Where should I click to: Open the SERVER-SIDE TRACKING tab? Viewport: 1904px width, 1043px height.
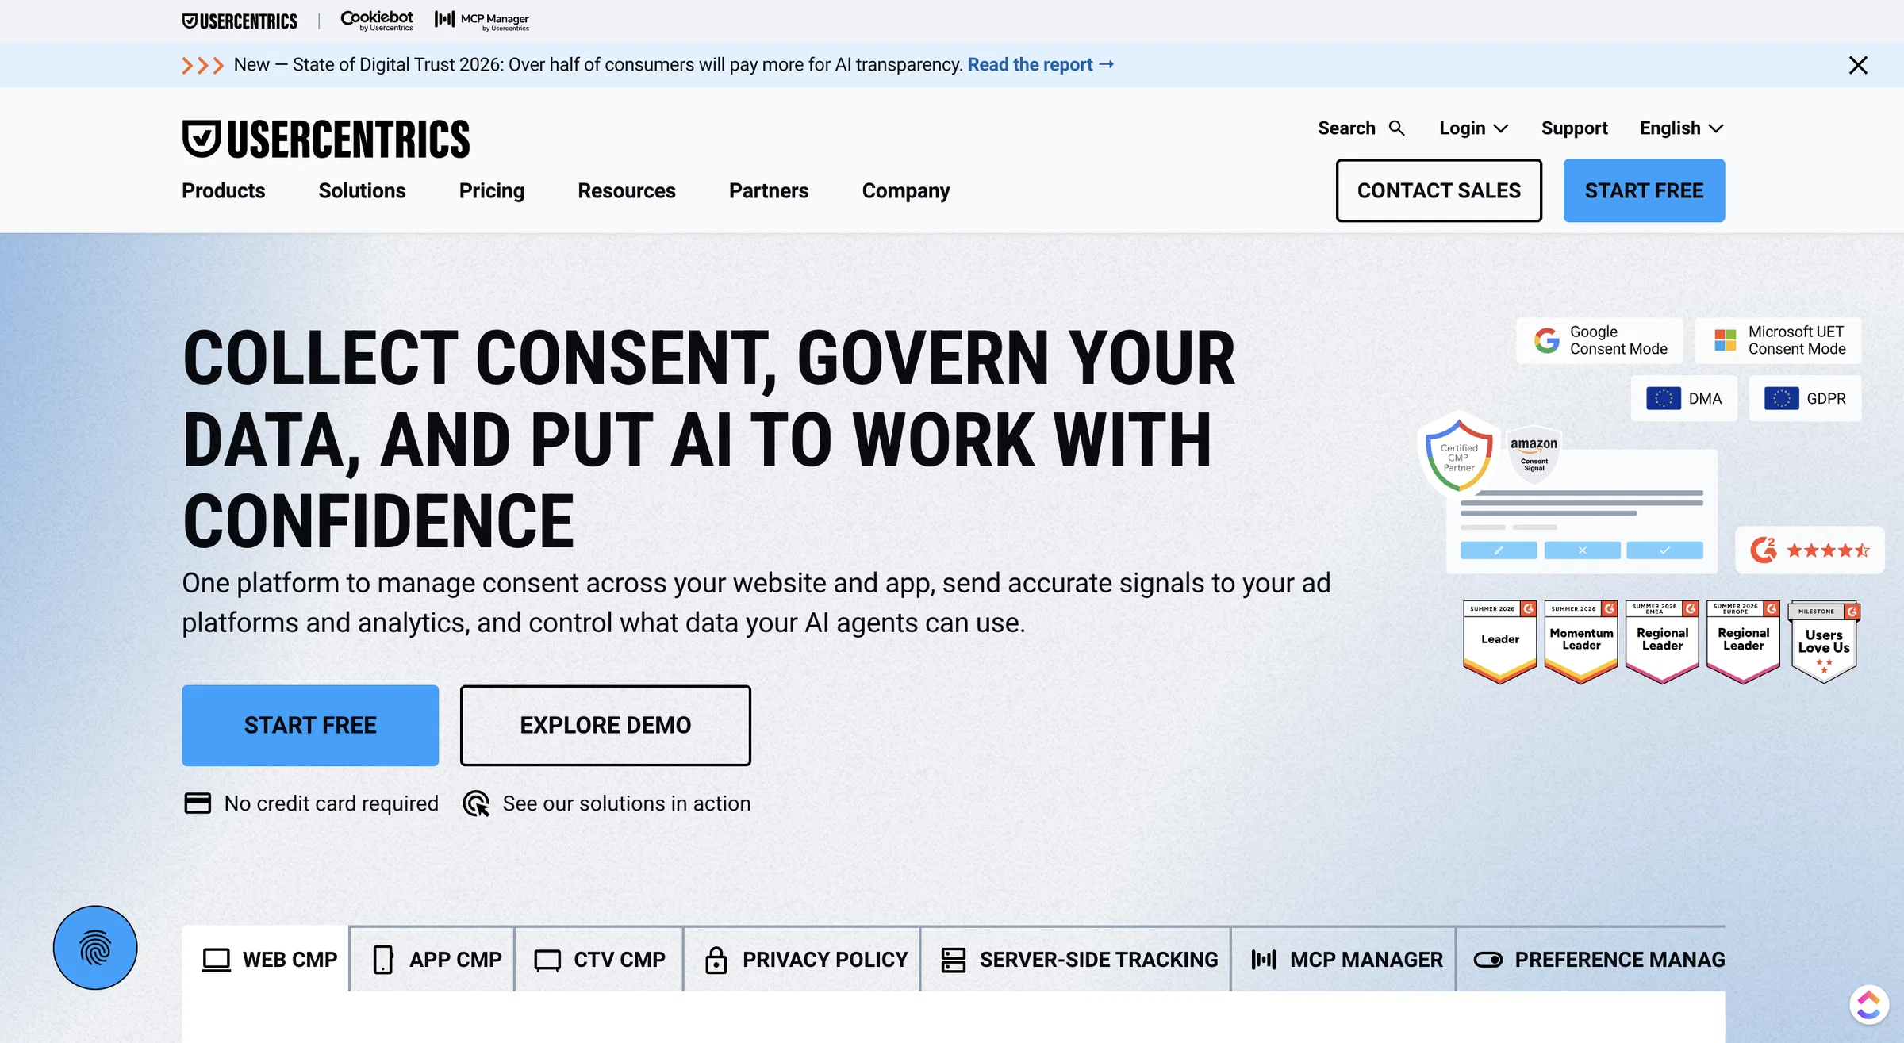1076,959
